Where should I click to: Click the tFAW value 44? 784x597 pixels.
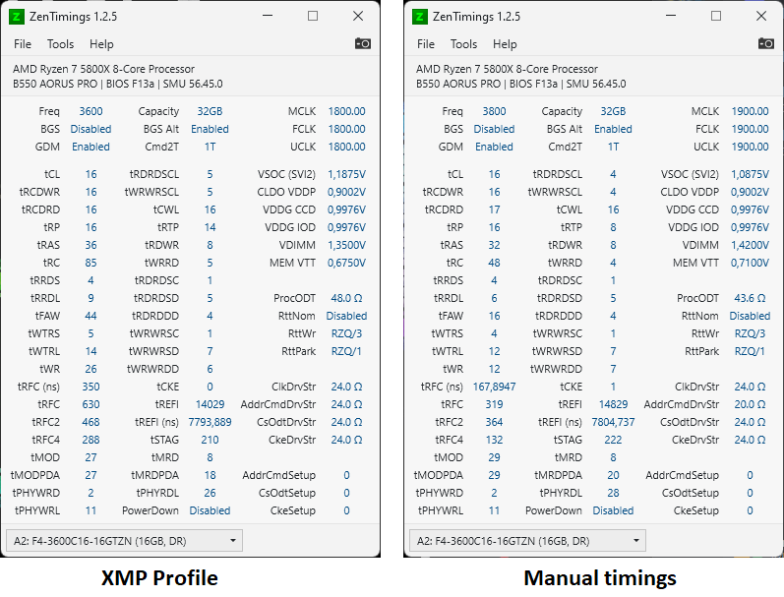coord(91,316)
